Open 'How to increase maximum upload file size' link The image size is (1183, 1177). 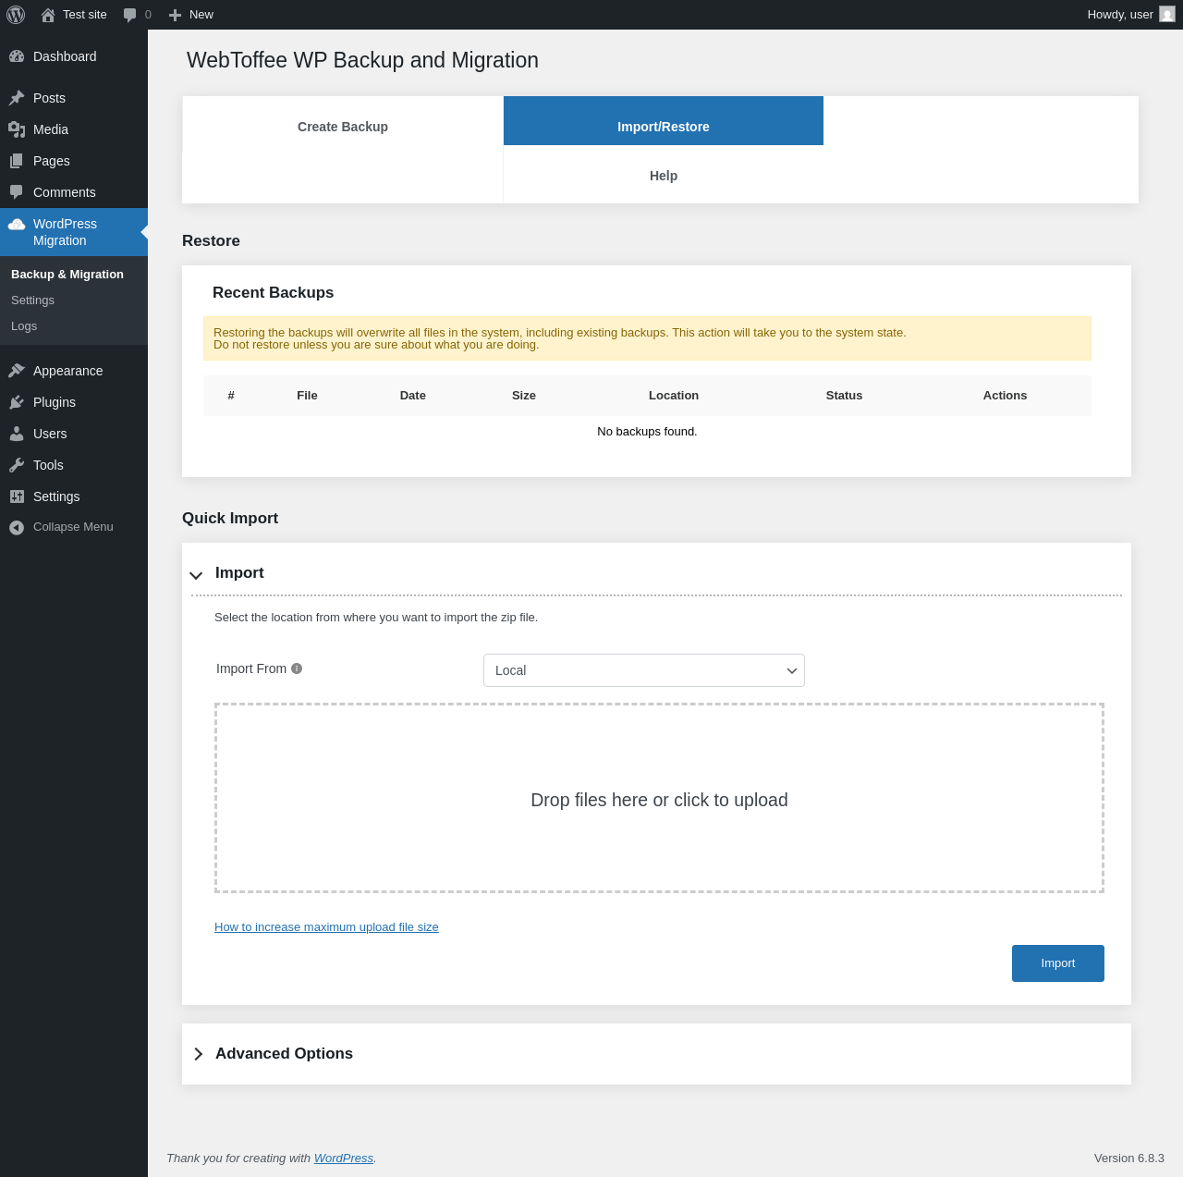pos(326,927)
